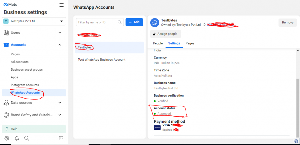Image resolution: width=300 pixels, height=145 pixels.
Task: Click the Accounts folder icon
Action: (x=6, y=45)
